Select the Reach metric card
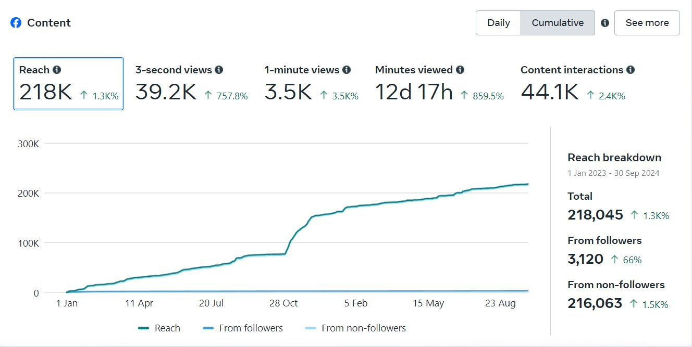 68,84
